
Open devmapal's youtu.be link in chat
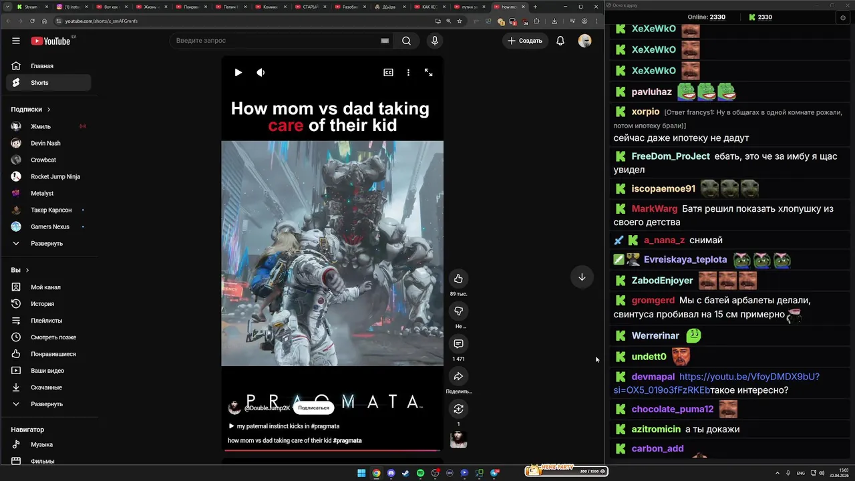point(716,383)
